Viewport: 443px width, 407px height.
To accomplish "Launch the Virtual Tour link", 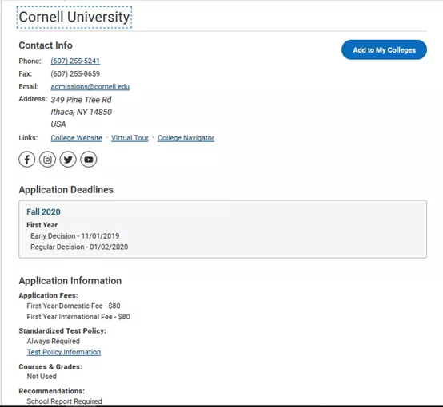I will tap(130, 138).
